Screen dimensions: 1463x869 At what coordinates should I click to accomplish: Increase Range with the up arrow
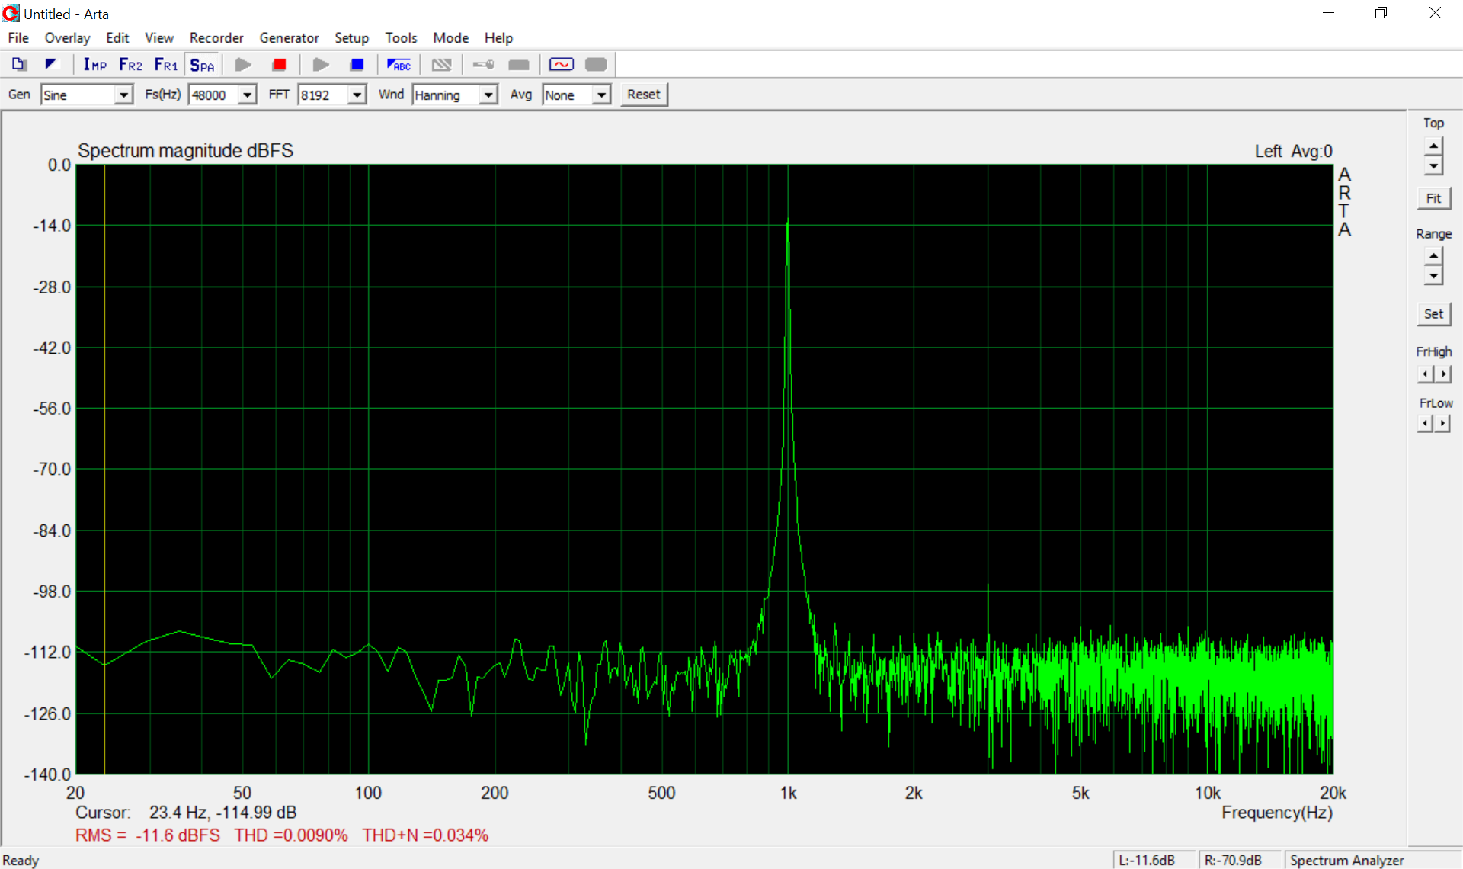point(1433,256)
